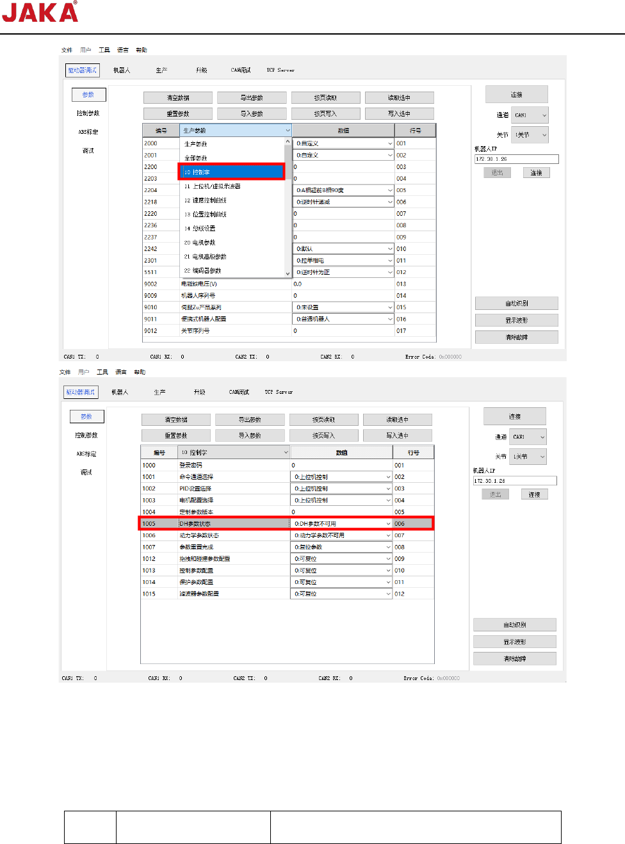Click the '数值' column header in lower window
Screen dimensions: 625x844
342,452
